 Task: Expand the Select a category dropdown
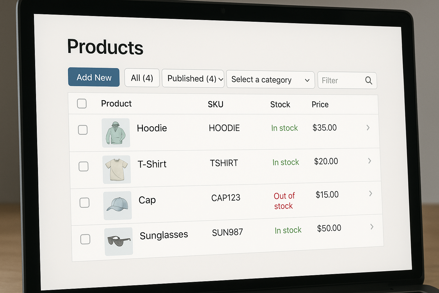coord(270,80)
